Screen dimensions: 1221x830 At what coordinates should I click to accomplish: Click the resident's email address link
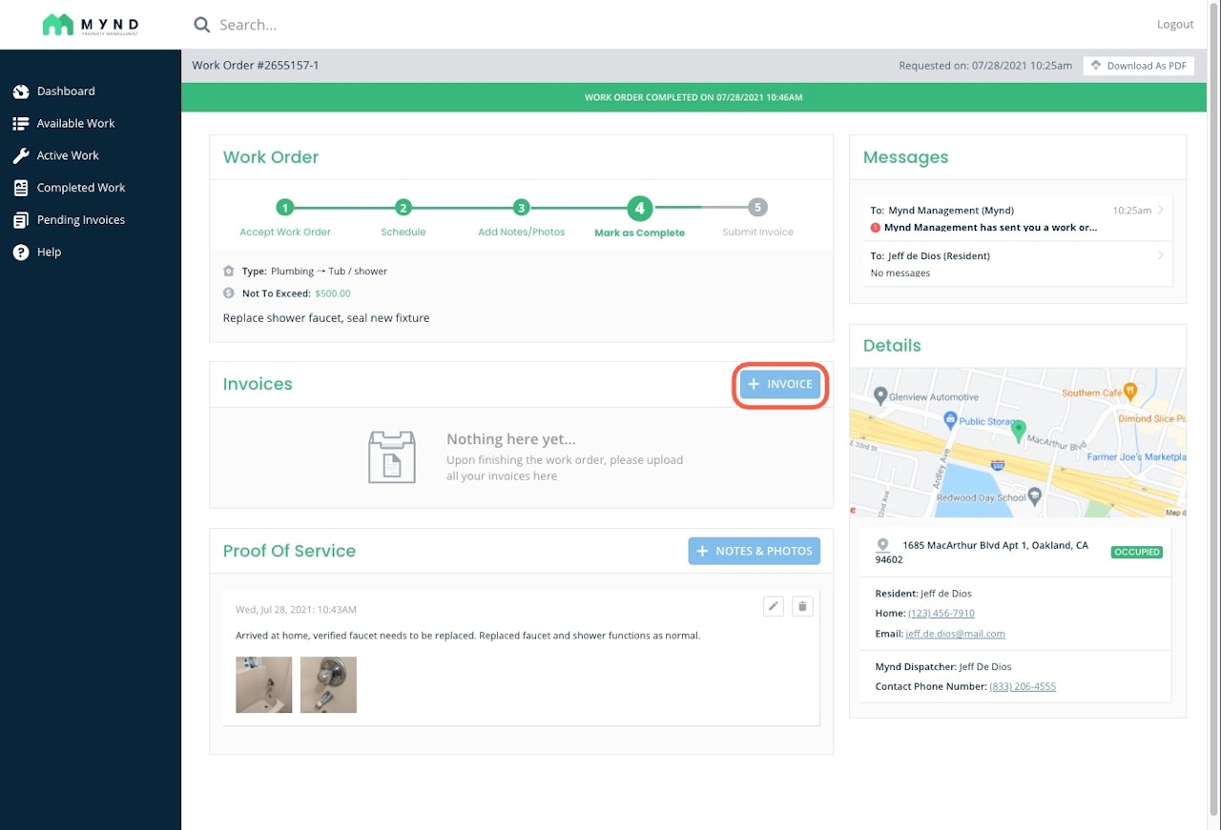pyautogui.click(x=955, y=634)
